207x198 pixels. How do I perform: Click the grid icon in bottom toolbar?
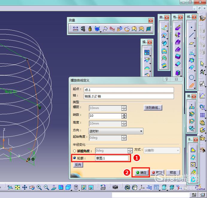(156, 187)
